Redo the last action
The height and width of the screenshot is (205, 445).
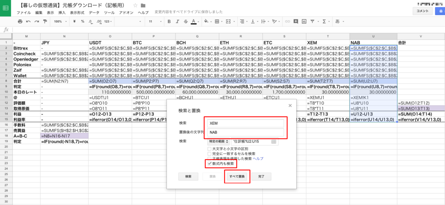point(37,22)
